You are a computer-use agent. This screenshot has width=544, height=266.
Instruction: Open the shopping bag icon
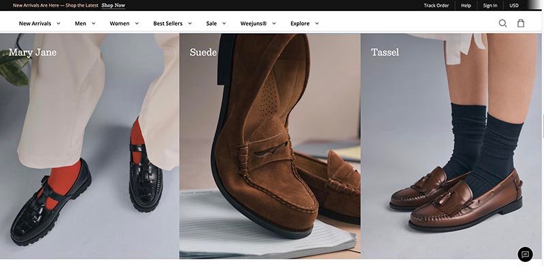tap(521, 23)
